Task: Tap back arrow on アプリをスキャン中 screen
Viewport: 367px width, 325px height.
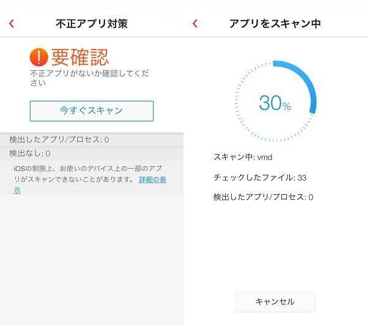Action: point(195,24)
